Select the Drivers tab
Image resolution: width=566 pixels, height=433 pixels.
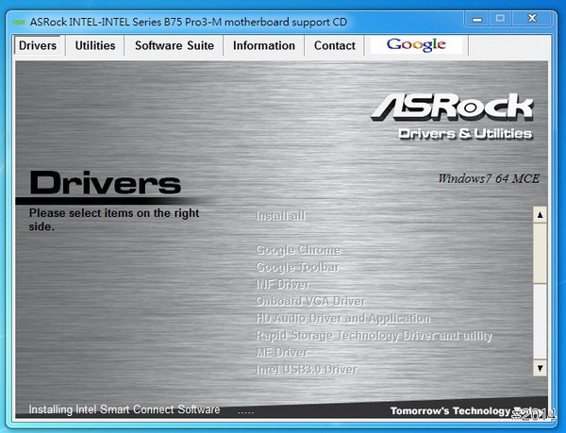pos(38,45)
